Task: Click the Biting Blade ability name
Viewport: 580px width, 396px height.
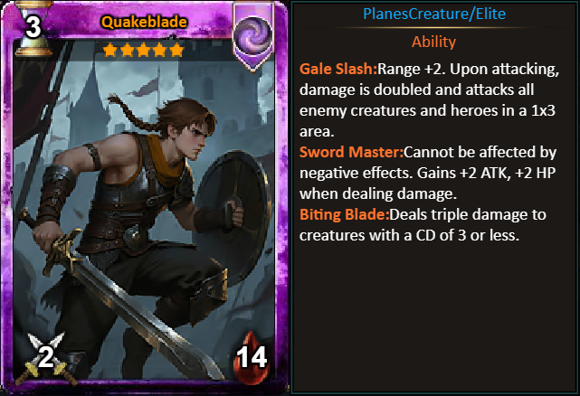Action: 345,214
